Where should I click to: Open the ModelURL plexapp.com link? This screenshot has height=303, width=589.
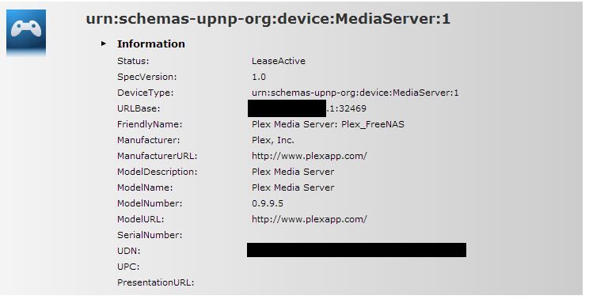tap(310, 219)
